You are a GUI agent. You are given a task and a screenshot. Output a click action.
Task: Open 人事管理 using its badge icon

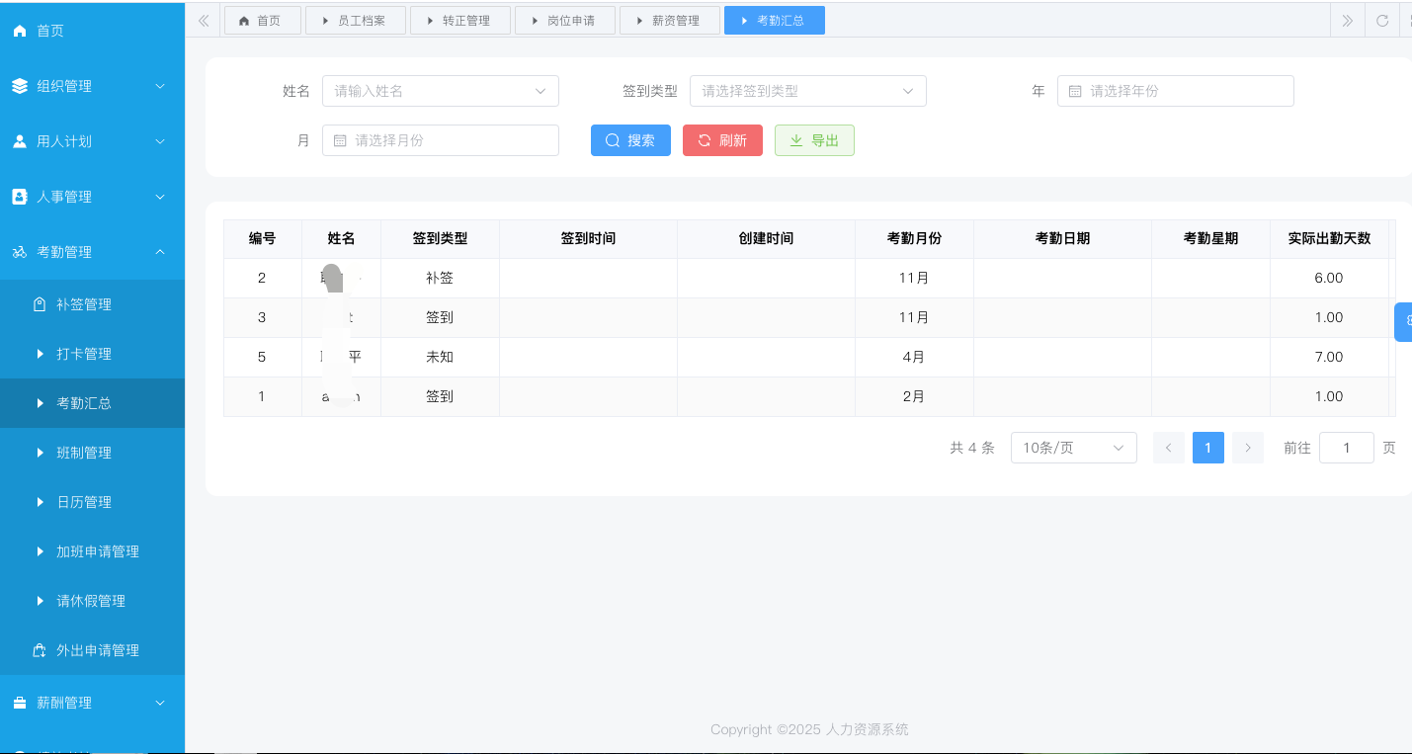coord(19,196)
